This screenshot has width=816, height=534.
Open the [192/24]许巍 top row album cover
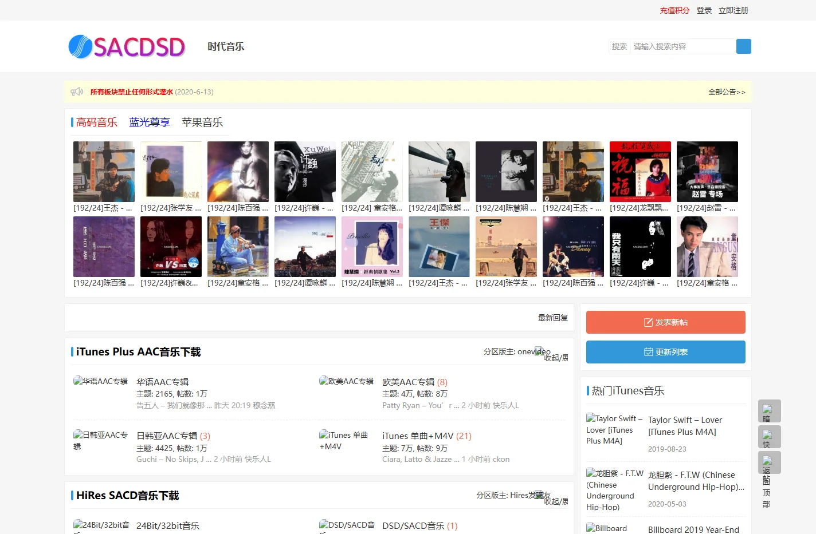pyautogui.click(x=305, y=172)
